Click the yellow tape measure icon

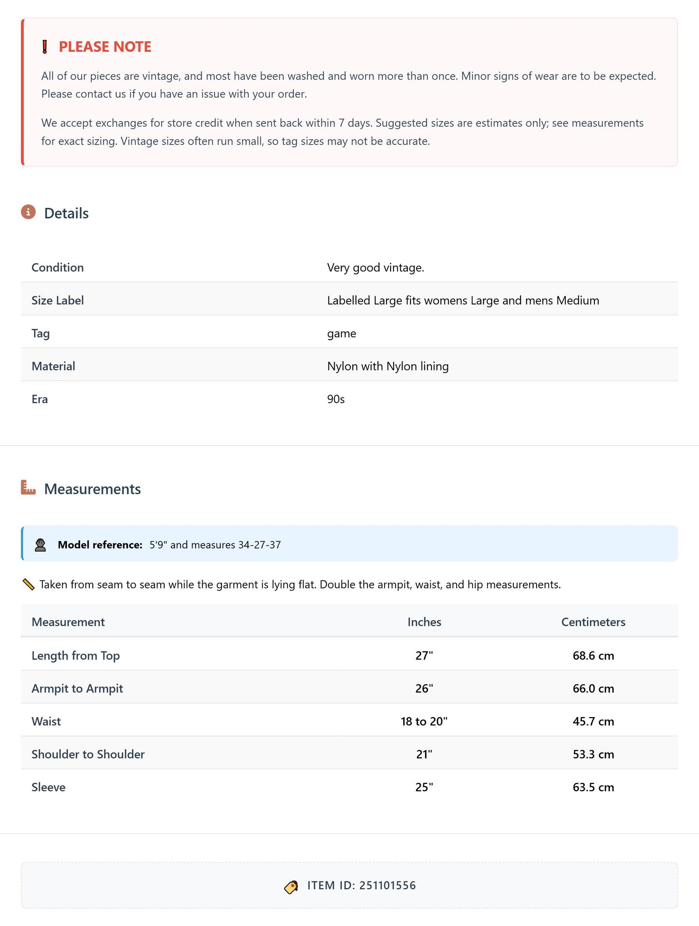(28, 584)
